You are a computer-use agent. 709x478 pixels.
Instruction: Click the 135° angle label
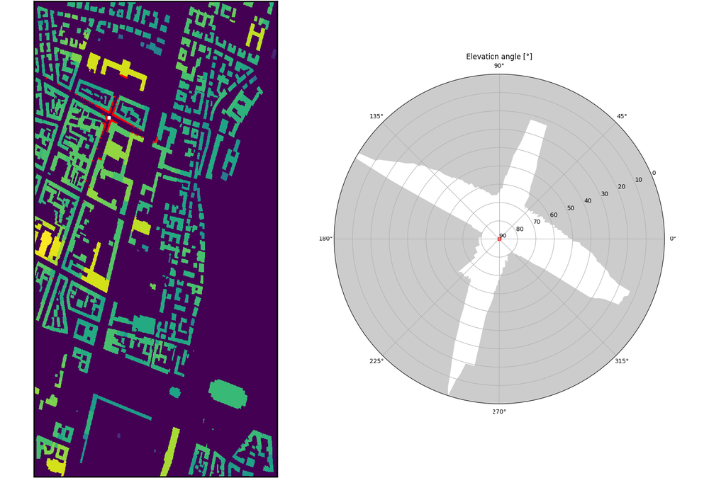point(376,117)
